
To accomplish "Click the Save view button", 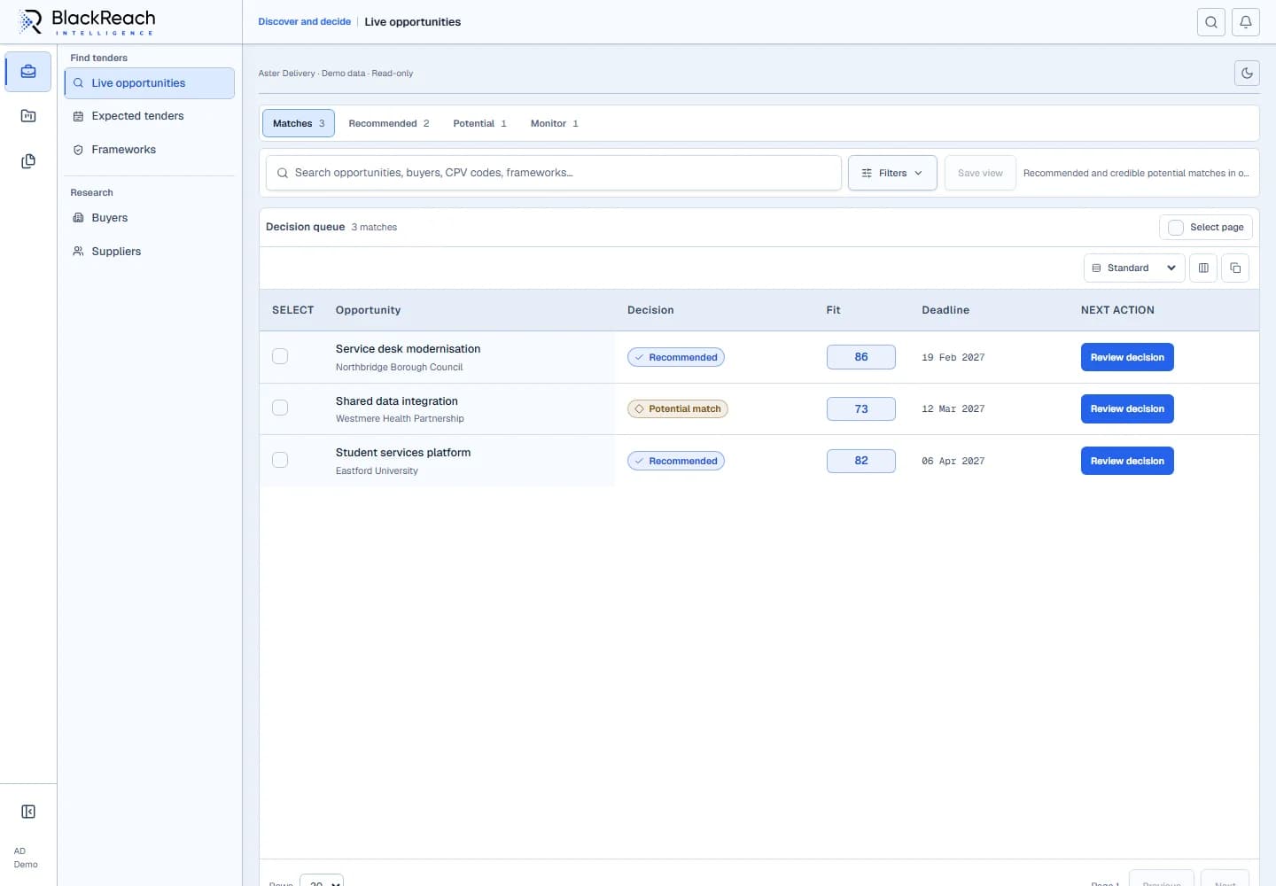I will pyautogui.click(x=980, y=173).
